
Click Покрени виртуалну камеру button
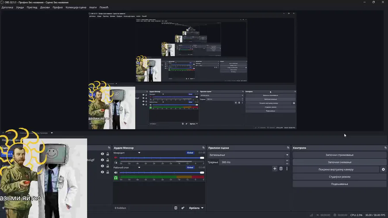coord(336,170)
